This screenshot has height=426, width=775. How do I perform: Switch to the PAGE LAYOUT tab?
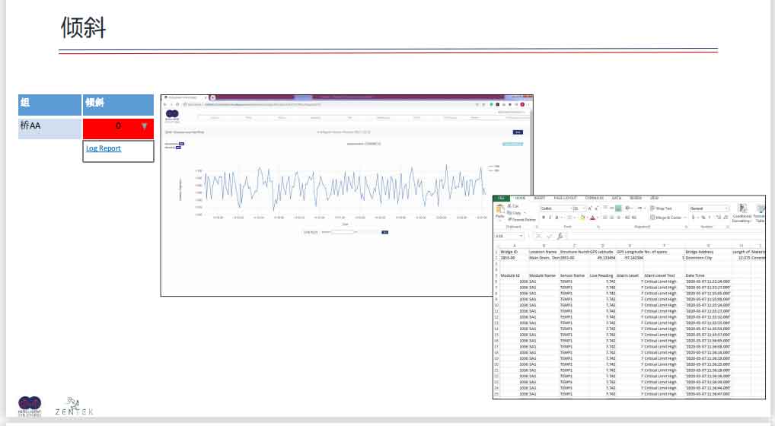566,198
